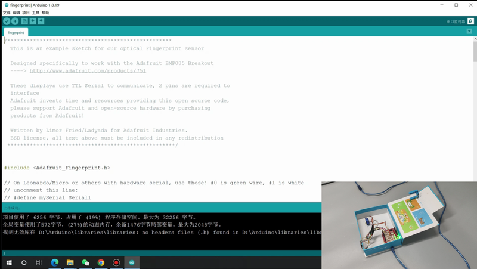Open an existing sketch
The height and width of the screenshot is (269, 477).
point(33,21)
